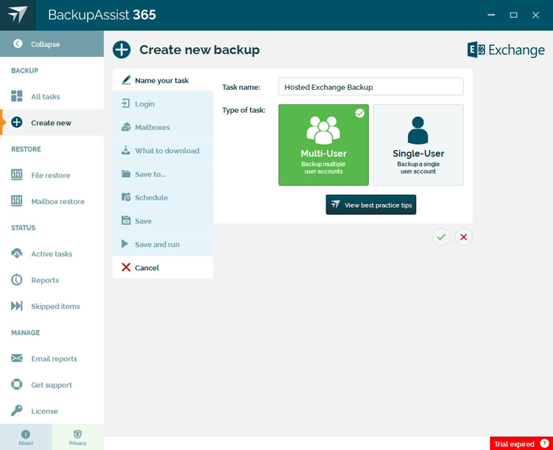Discard with the red X button
553x450 pixels.
pos(463,237)
